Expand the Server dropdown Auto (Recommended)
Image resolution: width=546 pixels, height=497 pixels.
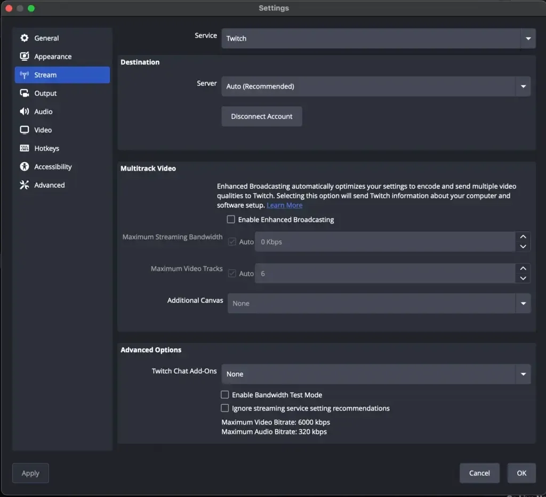pos(376,86)
